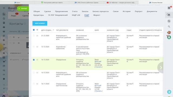Image resolution: width=173 pixels, height=97 pixels.
Task: Open row actions menu for 16.11.2020 row
Action: [x=37, y=84]
